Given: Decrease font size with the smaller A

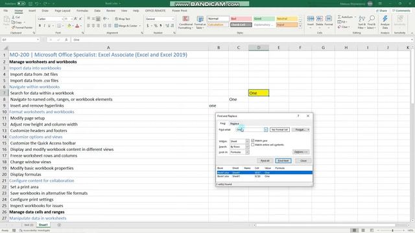Looking at the screenshot, I should click(80, 19).
